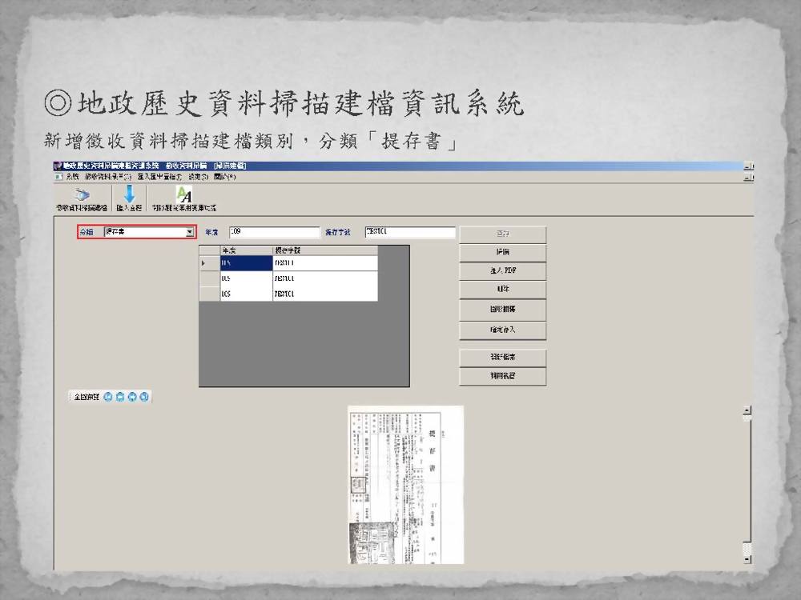
Task: Go to next page in image navigator
Action: [132, 397]
